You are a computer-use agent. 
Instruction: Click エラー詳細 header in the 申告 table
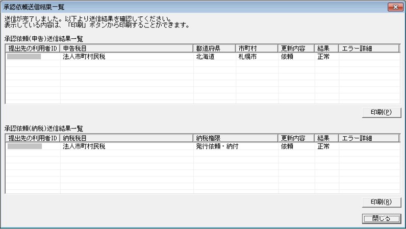369,48
